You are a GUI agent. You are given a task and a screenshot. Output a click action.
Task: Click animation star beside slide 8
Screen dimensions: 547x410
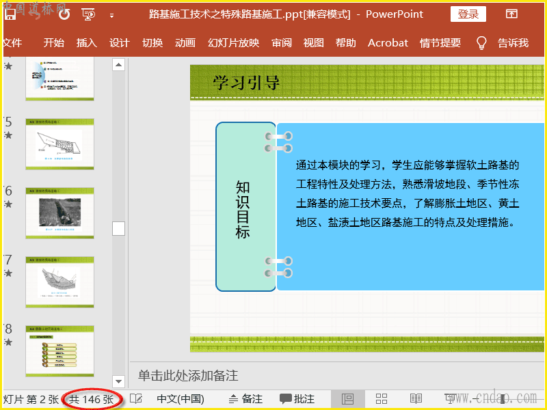point(8,342)
